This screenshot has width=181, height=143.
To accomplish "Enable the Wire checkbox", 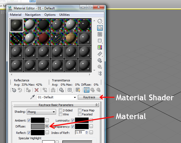I will [x=60, y=114].
